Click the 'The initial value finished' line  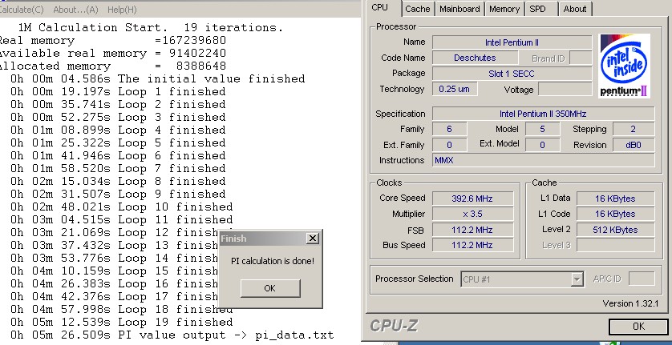tap(158, 78)
